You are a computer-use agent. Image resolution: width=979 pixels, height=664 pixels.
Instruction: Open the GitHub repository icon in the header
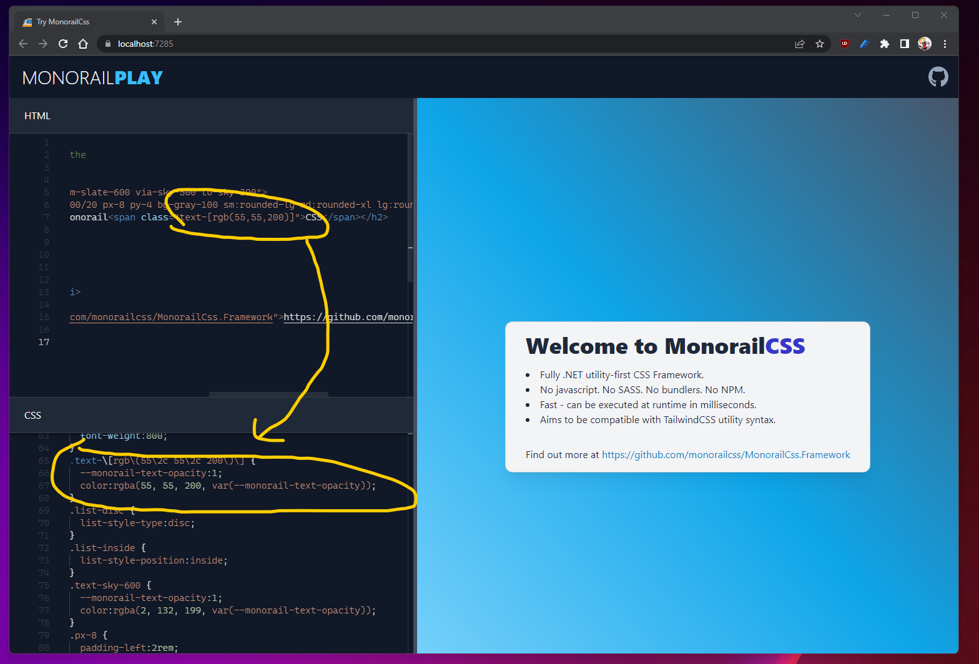pyautogui.click(x=938, y=77)
